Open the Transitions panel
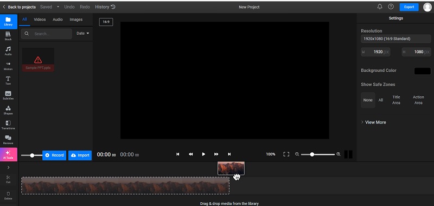Screen dimensions: 434x206 pyautogui.click(x=8, y=125)
